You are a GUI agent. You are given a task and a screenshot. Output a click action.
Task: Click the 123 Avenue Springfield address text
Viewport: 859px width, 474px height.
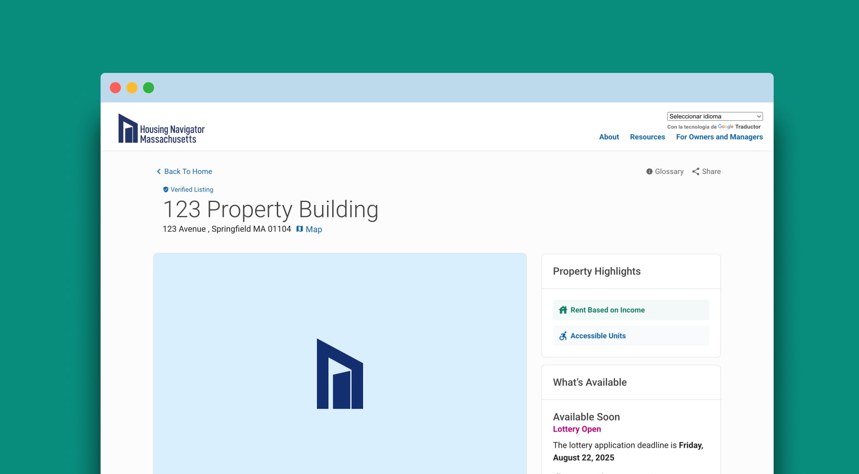(227, 229)
